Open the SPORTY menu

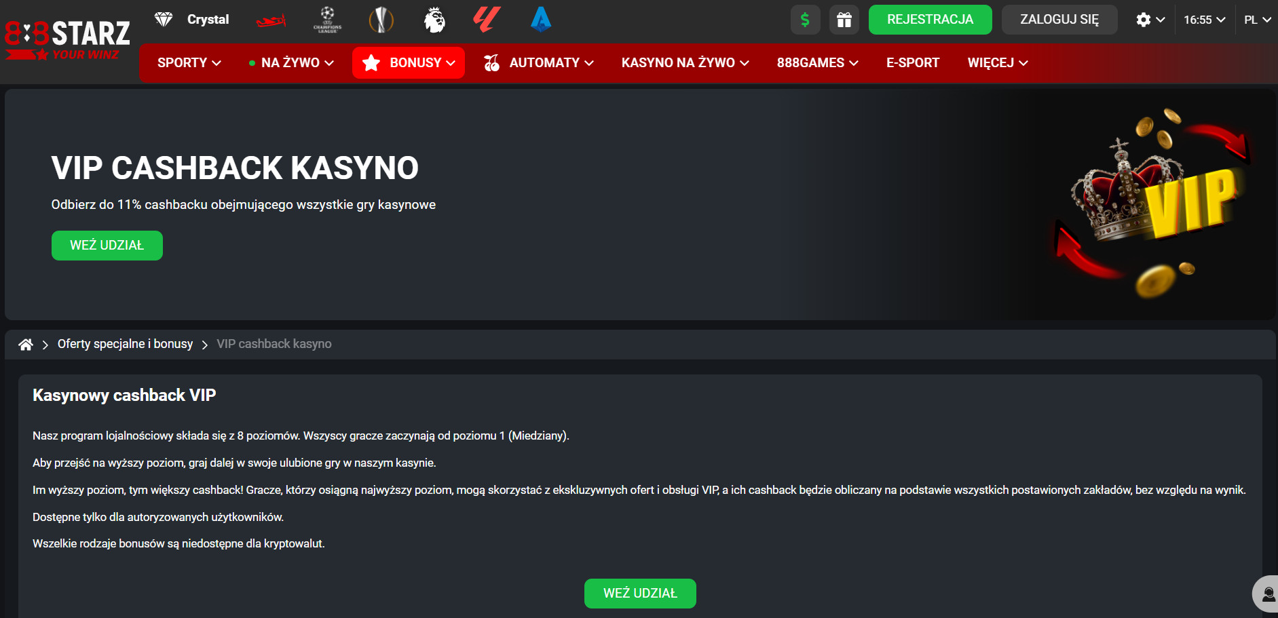[x=189, y=63]
